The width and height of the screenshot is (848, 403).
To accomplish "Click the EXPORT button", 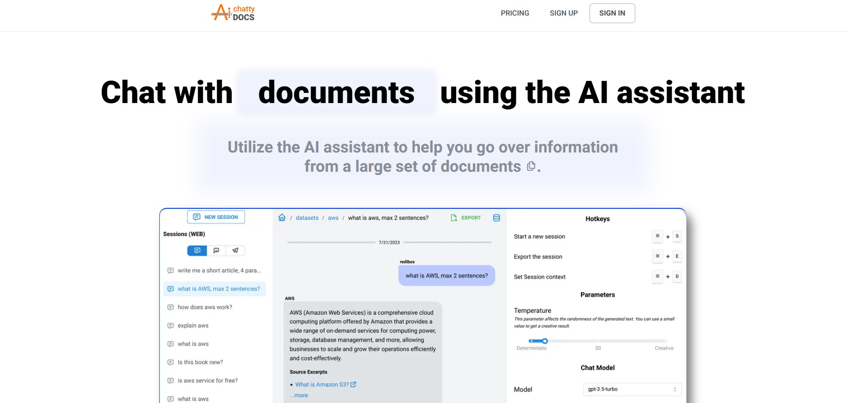I will tap(466, 218).
